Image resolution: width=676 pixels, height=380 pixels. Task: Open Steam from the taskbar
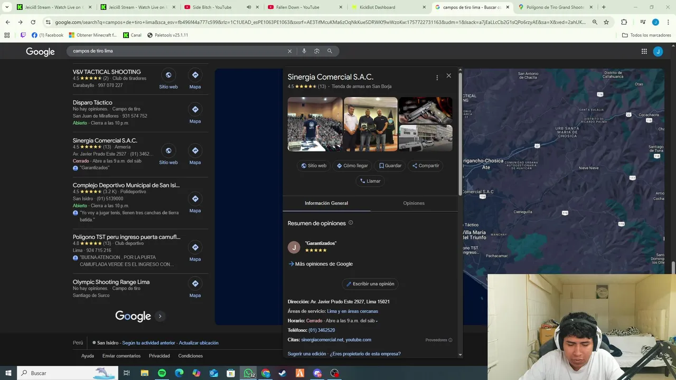point(283,373)
